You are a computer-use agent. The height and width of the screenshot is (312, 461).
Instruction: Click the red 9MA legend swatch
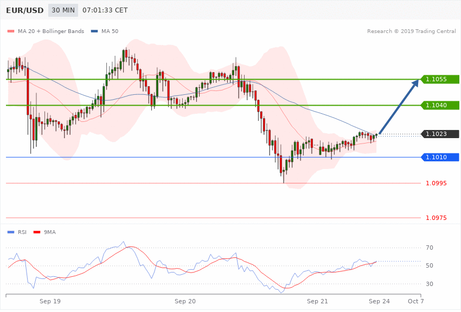(37, 232)
